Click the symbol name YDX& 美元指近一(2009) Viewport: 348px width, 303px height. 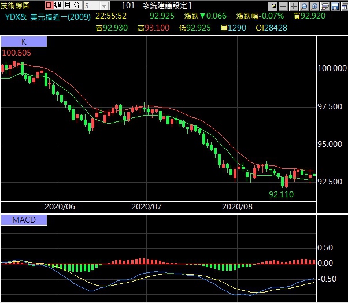pyautogui.click(x=48, y=17)
